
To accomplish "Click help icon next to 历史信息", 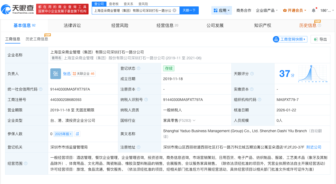I will [319, 25].
